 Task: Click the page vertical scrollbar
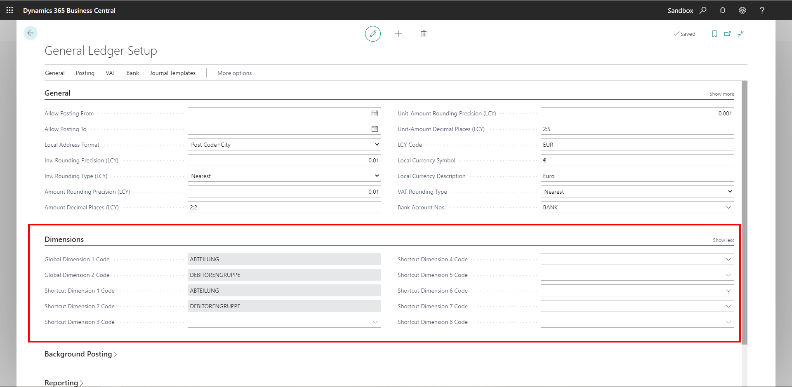pos(745,212)
